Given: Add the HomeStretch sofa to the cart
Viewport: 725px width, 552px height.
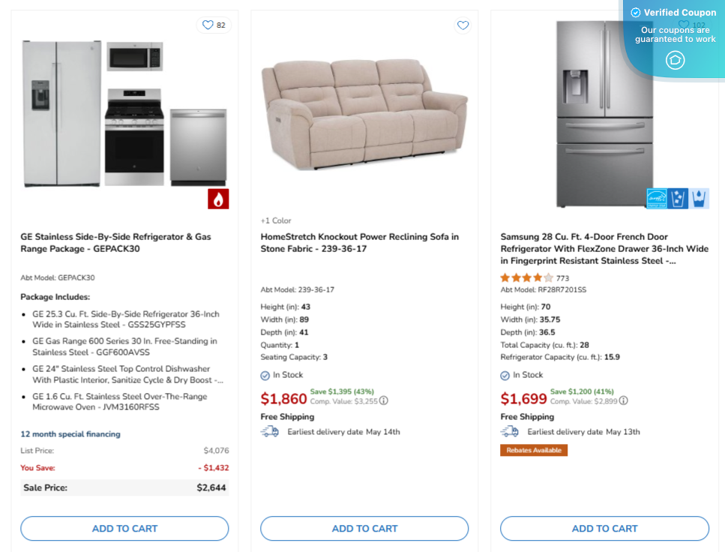Looking at the screenshot, I should (364, 528).
